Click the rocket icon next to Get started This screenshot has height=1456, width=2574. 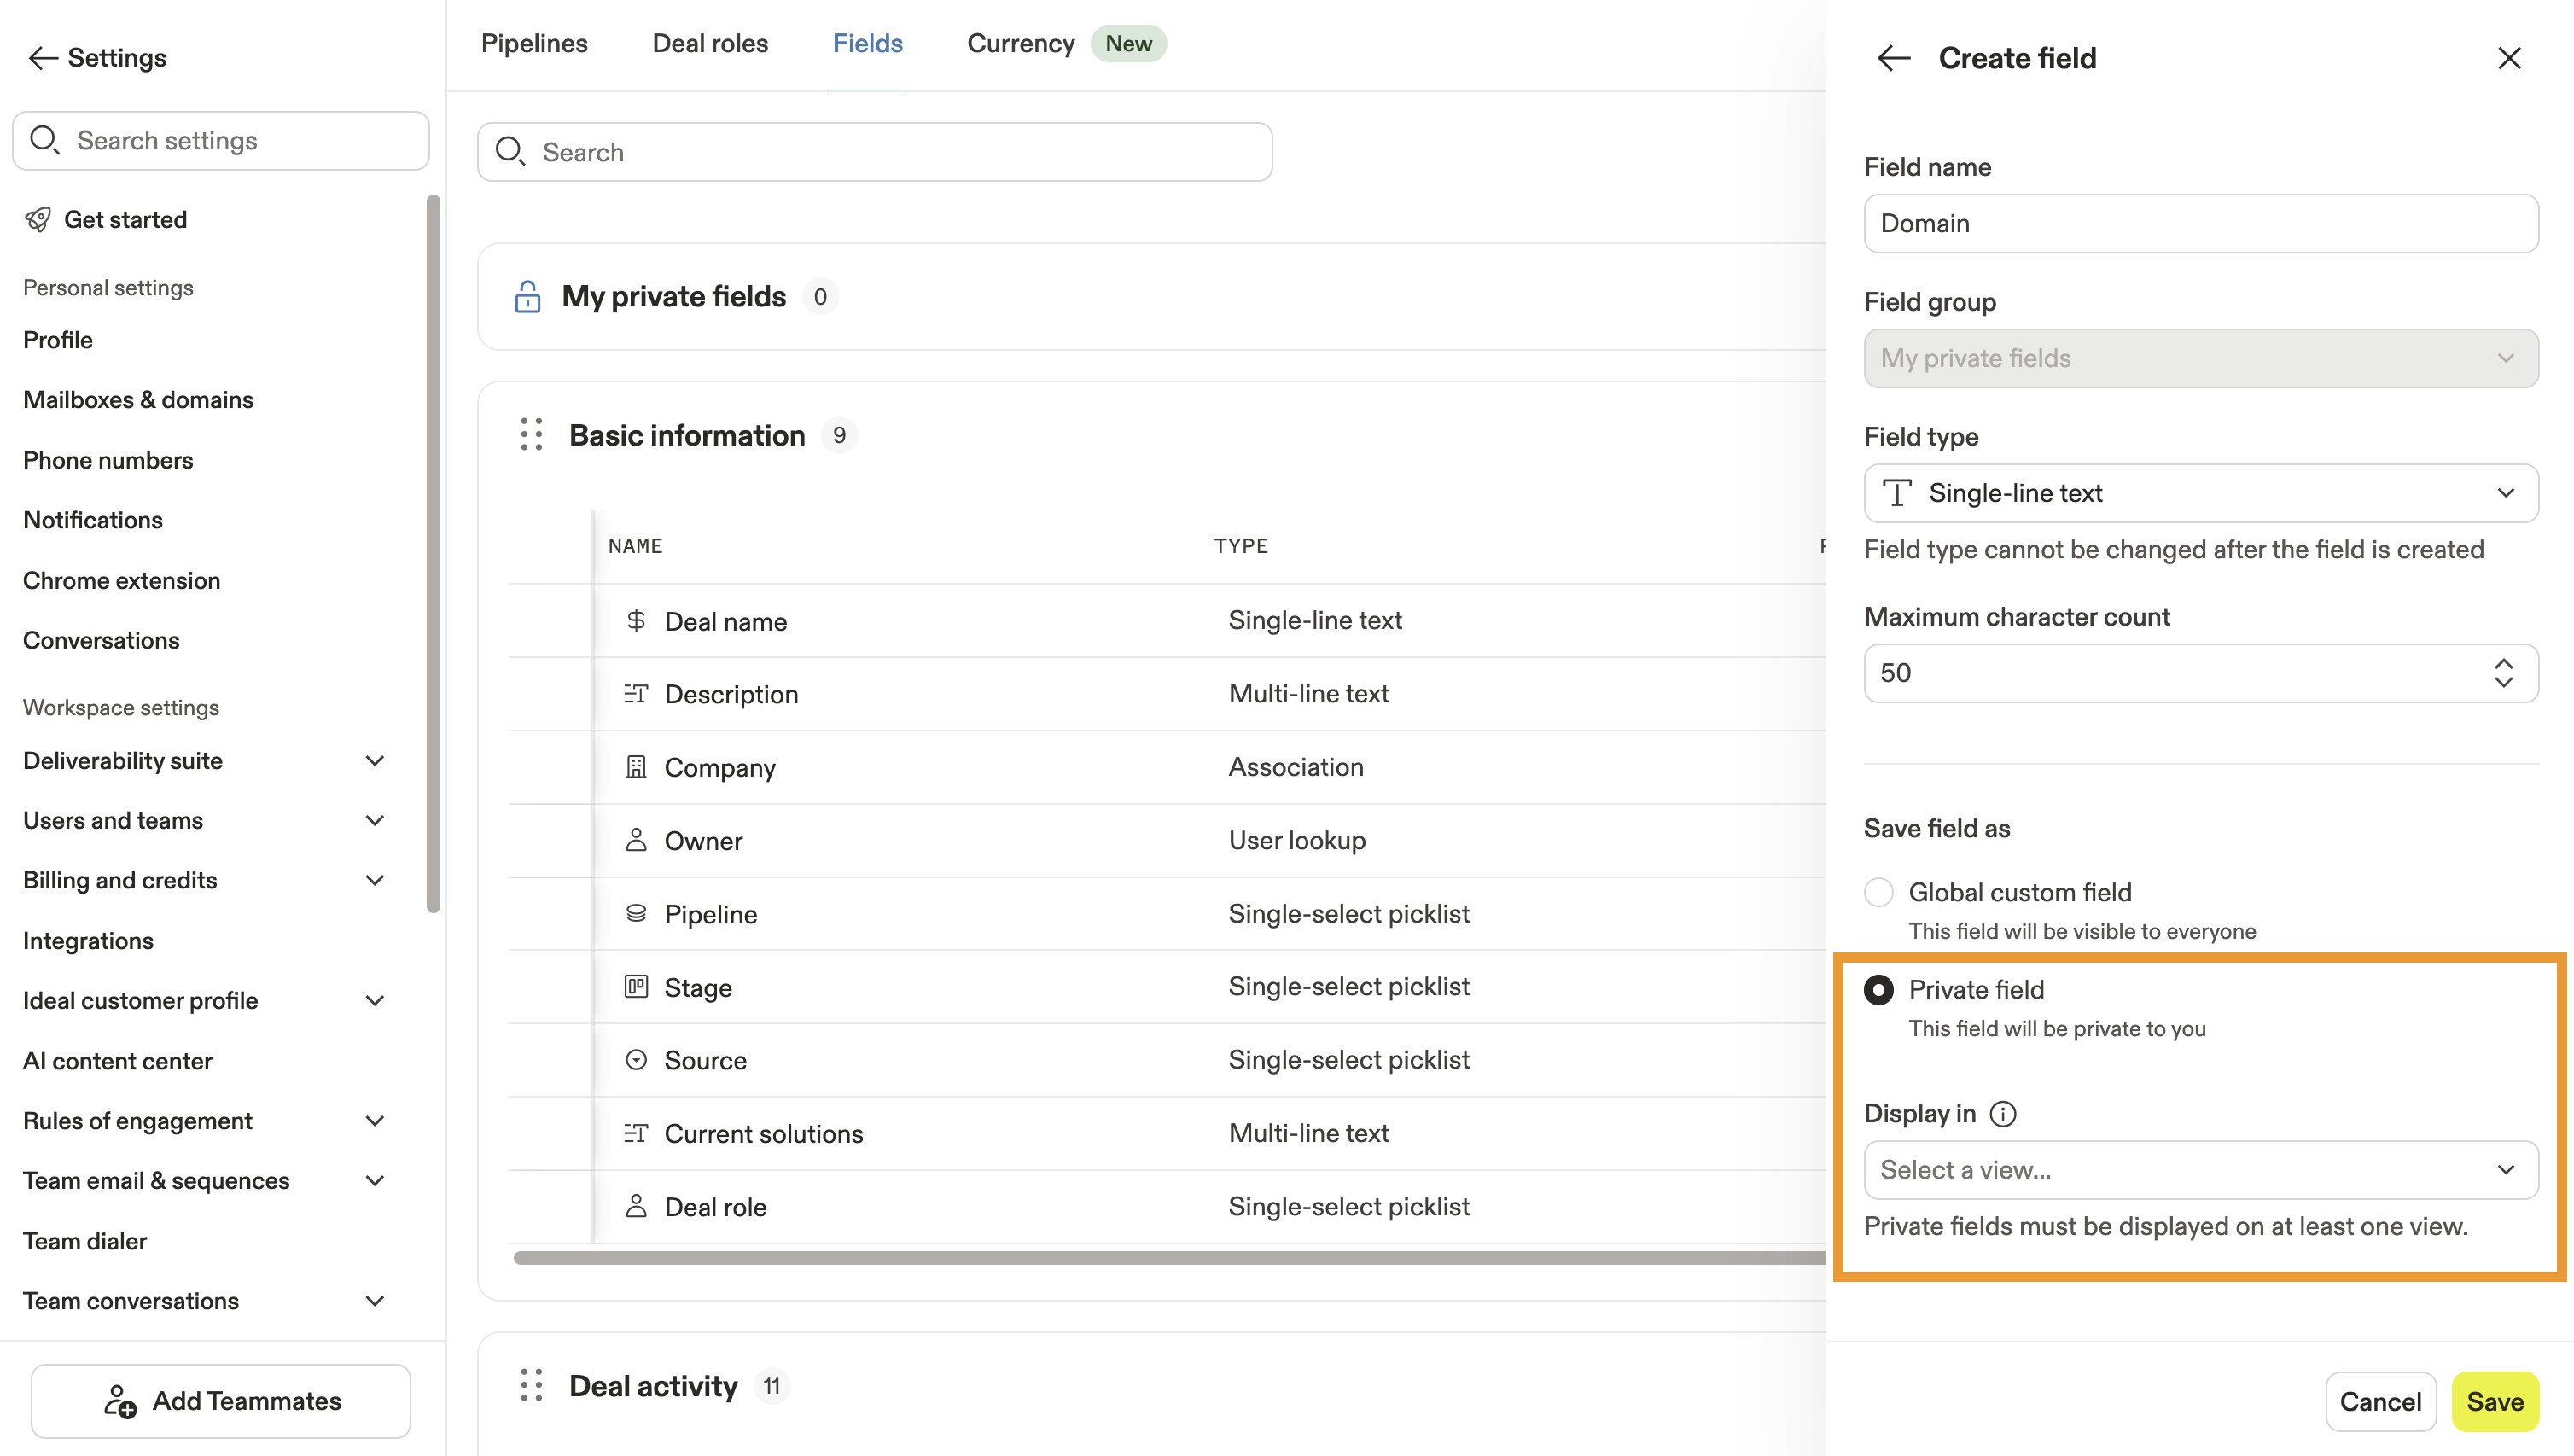tap(38, 220)
